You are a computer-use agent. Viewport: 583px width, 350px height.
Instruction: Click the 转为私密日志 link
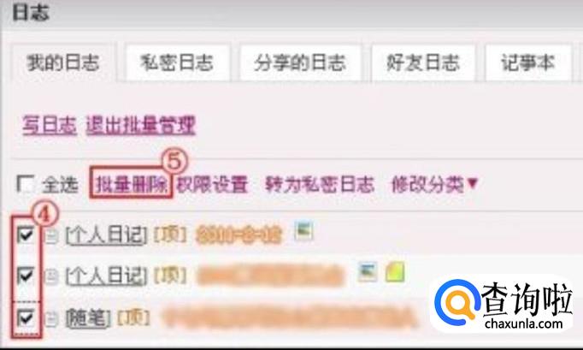[320, 184]
